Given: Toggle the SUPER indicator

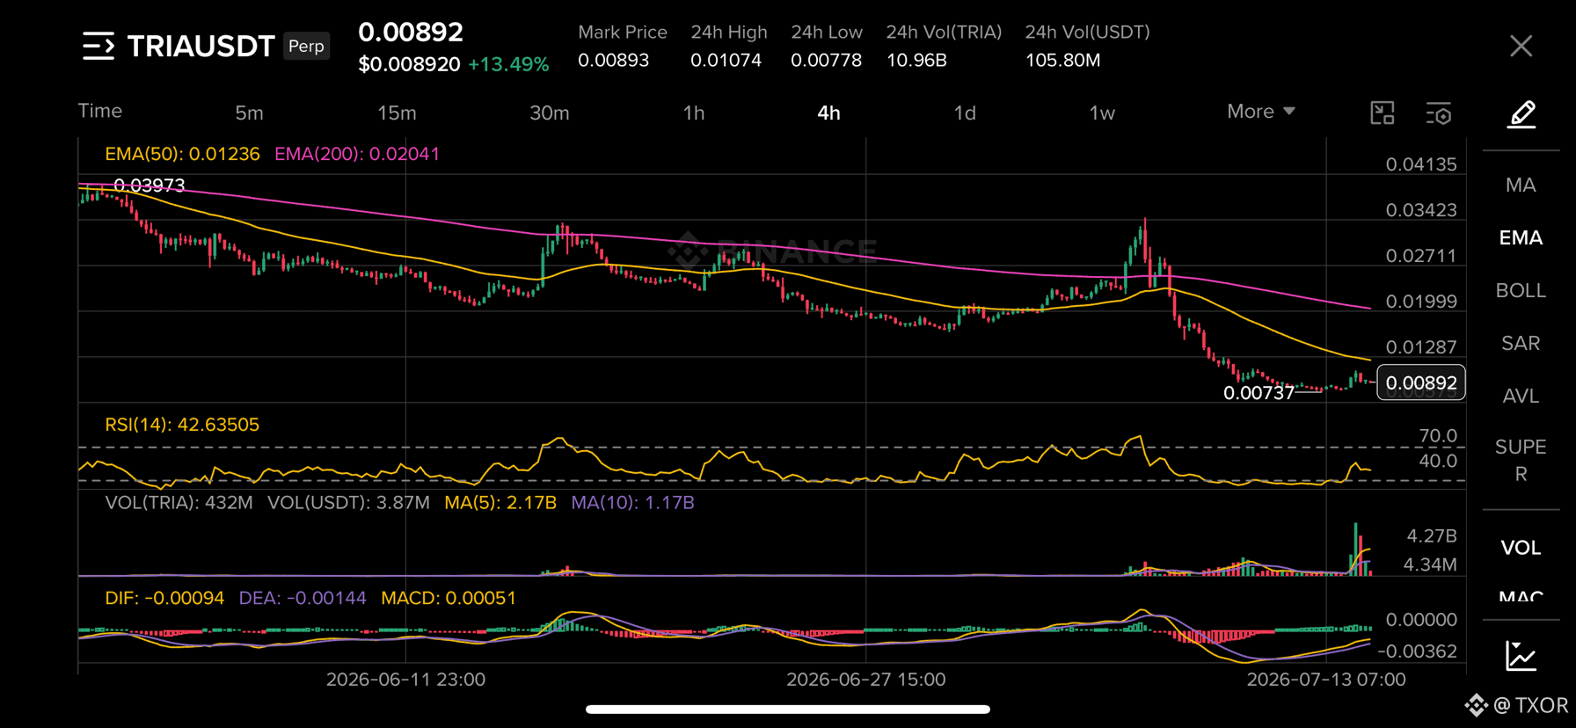Looking at the screenshot, I should click(1521, 460).
